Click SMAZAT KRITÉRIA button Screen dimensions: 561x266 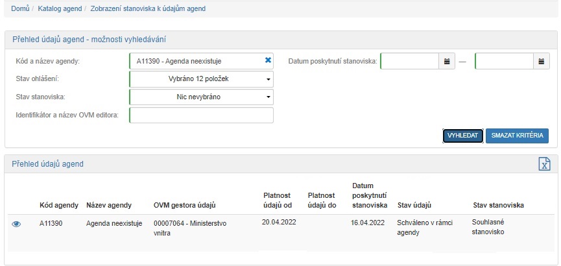[x=517, y=136]
